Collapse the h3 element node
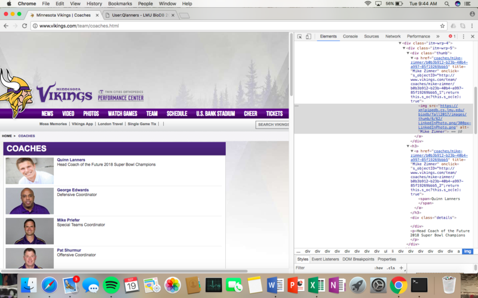 (408, 146)
